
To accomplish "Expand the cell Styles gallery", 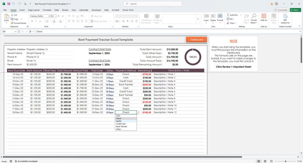I will (198, 19).
